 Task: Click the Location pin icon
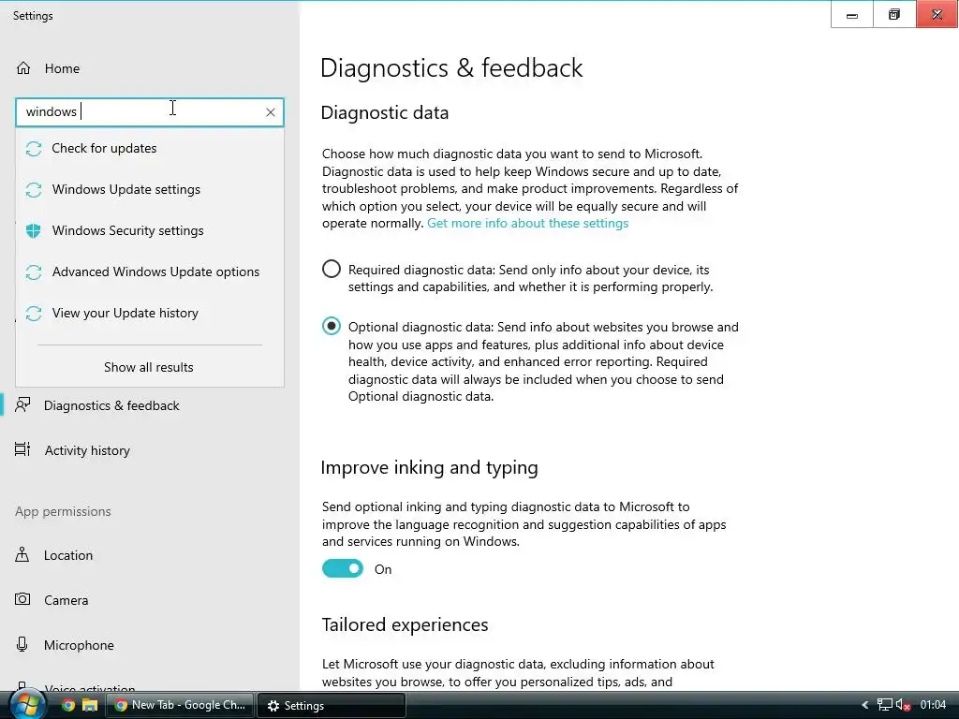pyautogui.click(x=22, y=554)
